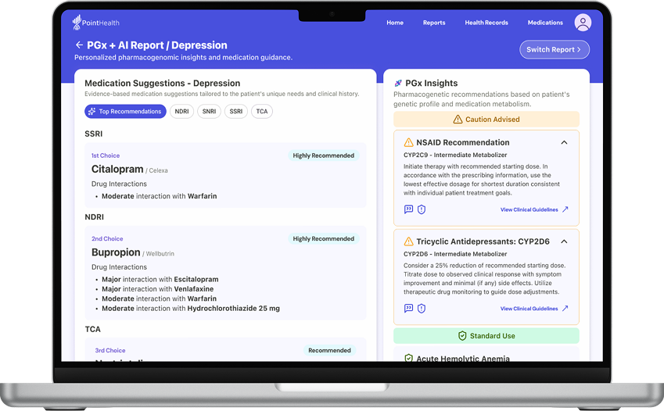The image size is (664, 411).
Task: Open the Tricyclic card comment icon
Action: click(408, 308)
